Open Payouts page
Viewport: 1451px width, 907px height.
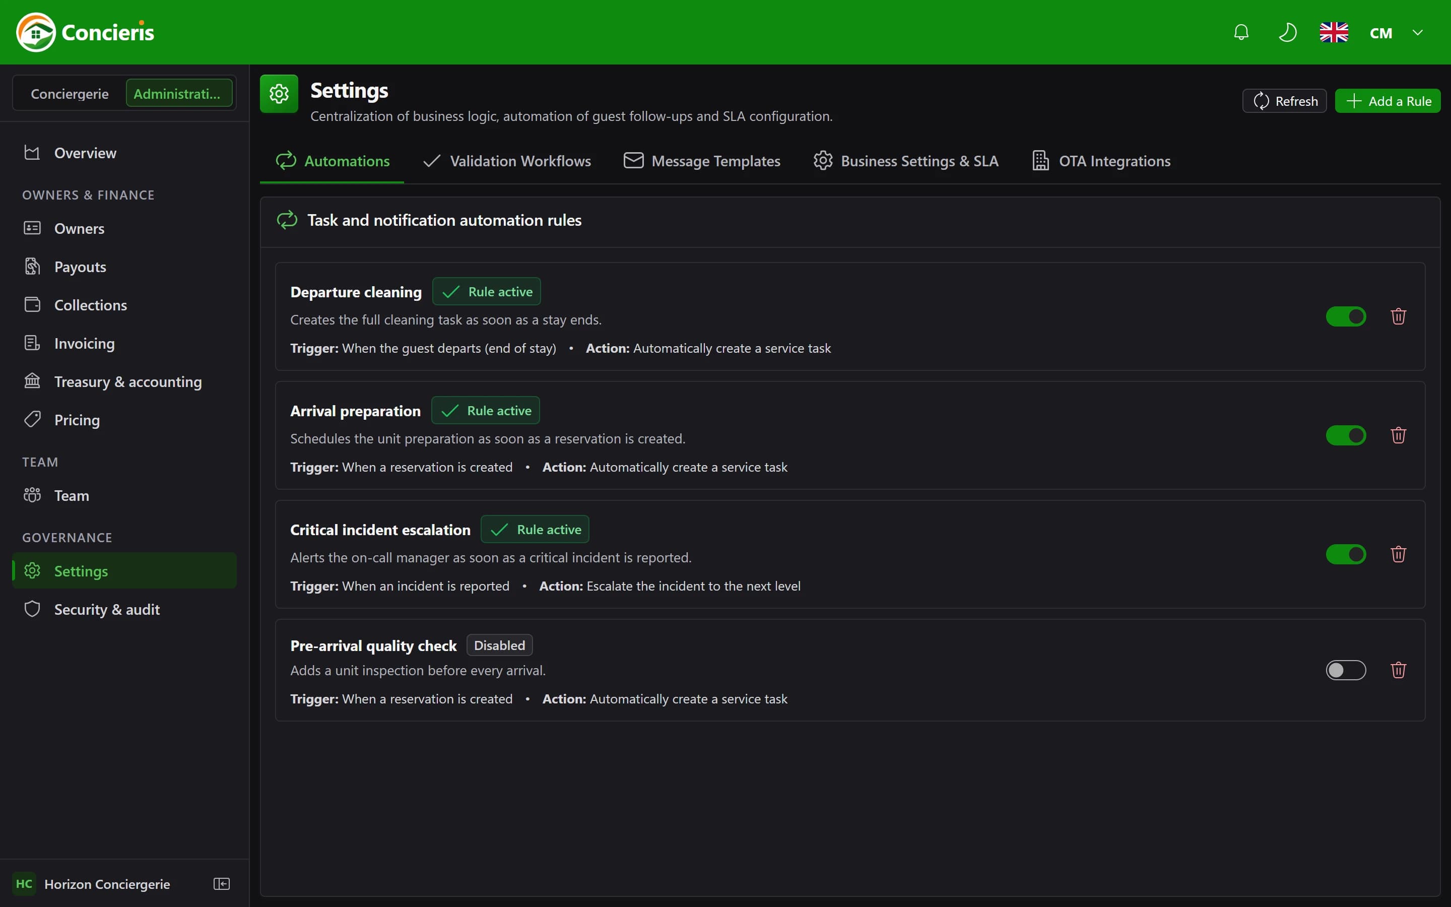pos(124,267)
